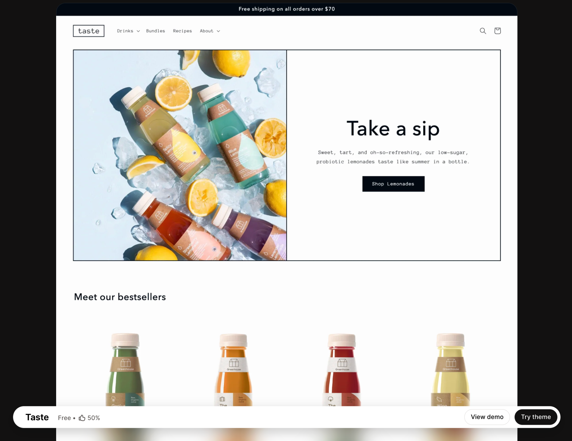Click the Meet our bestsellers heading
This screenshot has height=441, width=572.
coord(120,297)
